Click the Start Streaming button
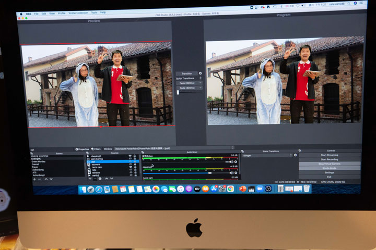This screenshot has width=376, height=250. point(329,155)
